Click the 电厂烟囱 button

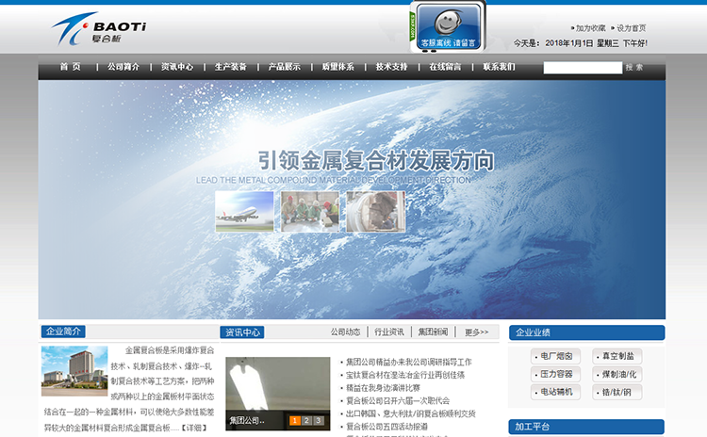coord(555,356)
